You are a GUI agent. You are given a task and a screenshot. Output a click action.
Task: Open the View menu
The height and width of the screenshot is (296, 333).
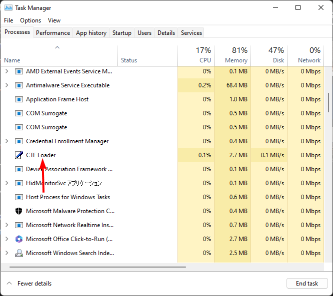point(54,20)
